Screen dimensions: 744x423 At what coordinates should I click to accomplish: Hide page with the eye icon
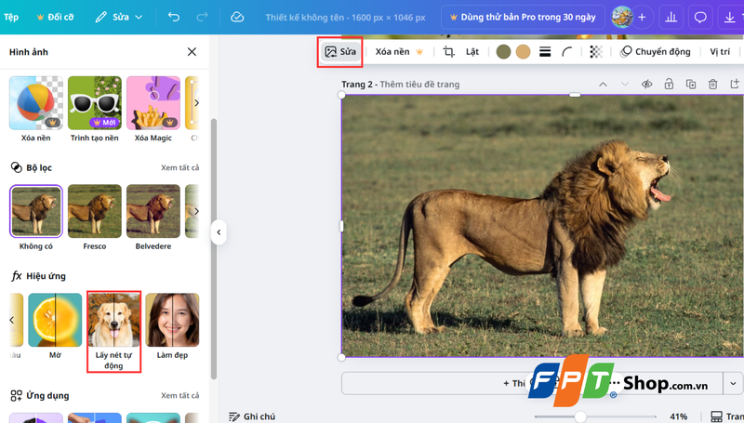646,85
